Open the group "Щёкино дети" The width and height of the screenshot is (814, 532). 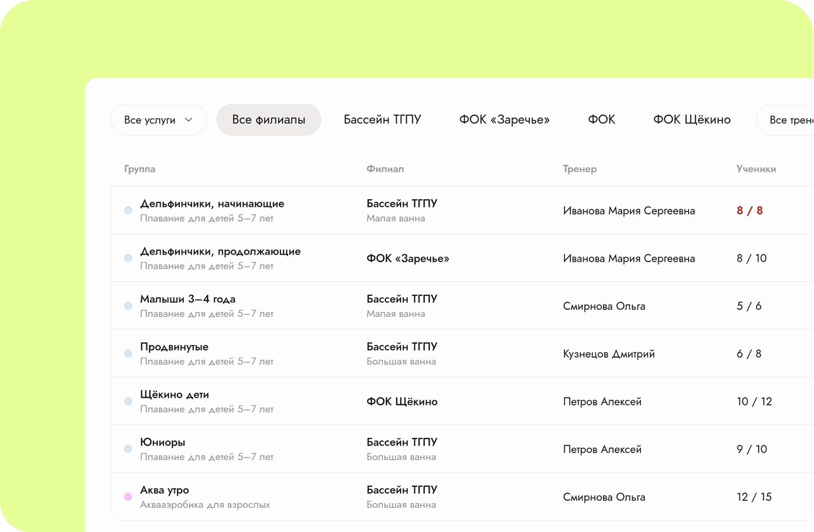(x=175, y=395)
